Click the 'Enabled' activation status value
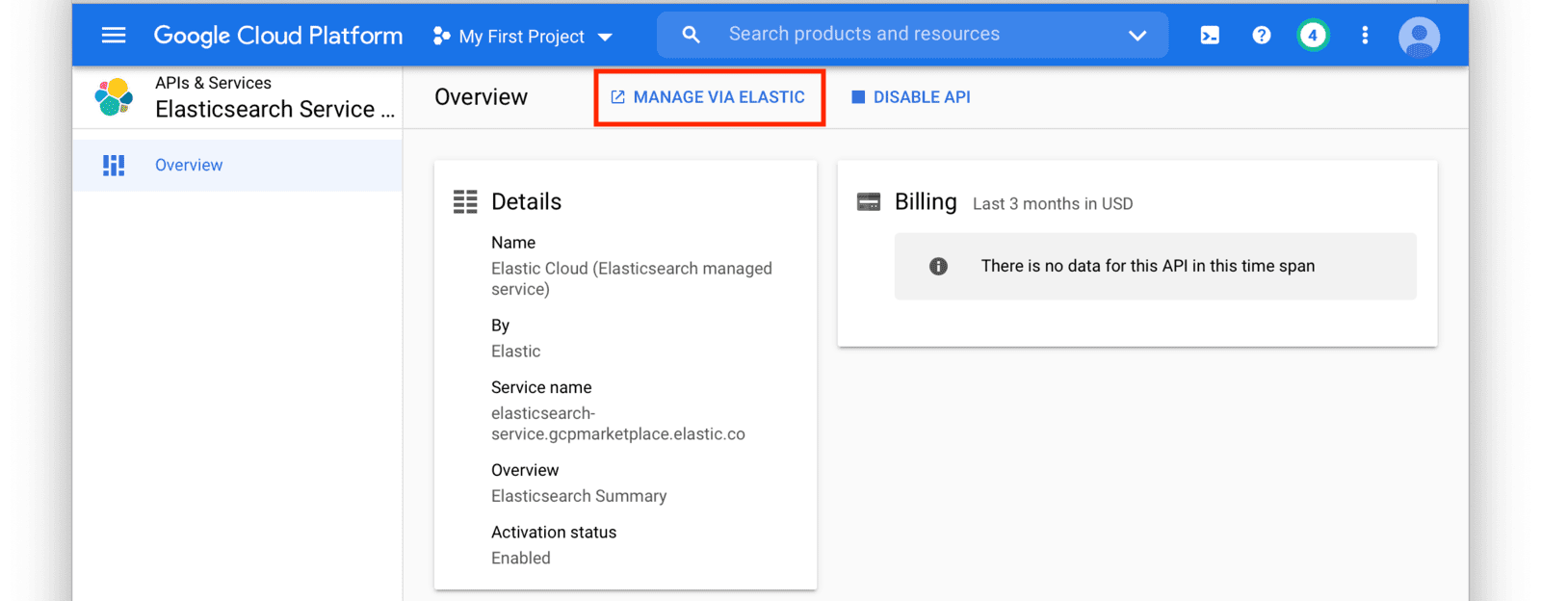The width and height of the screenshot is (1541, 601). point(521,559)
